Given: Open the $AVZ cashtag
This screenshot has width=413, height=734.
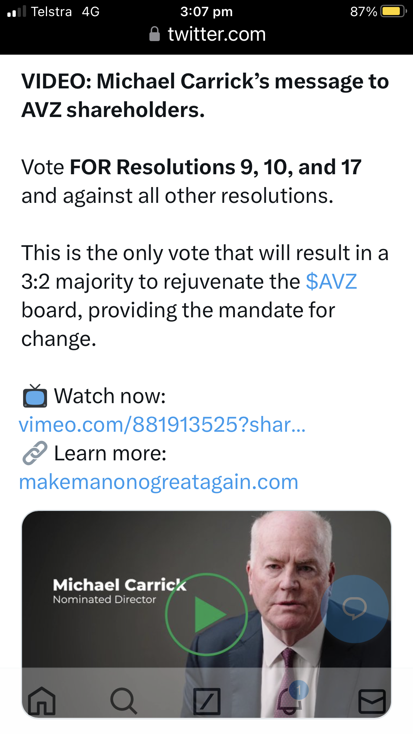Looking at the screenshot, I should coord(332,282).
